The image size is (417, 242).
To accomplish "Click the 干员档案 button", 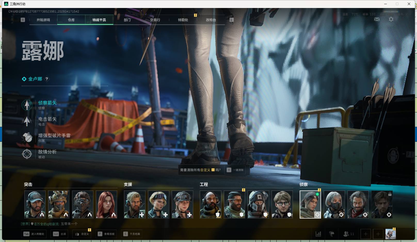I will 132,234.
